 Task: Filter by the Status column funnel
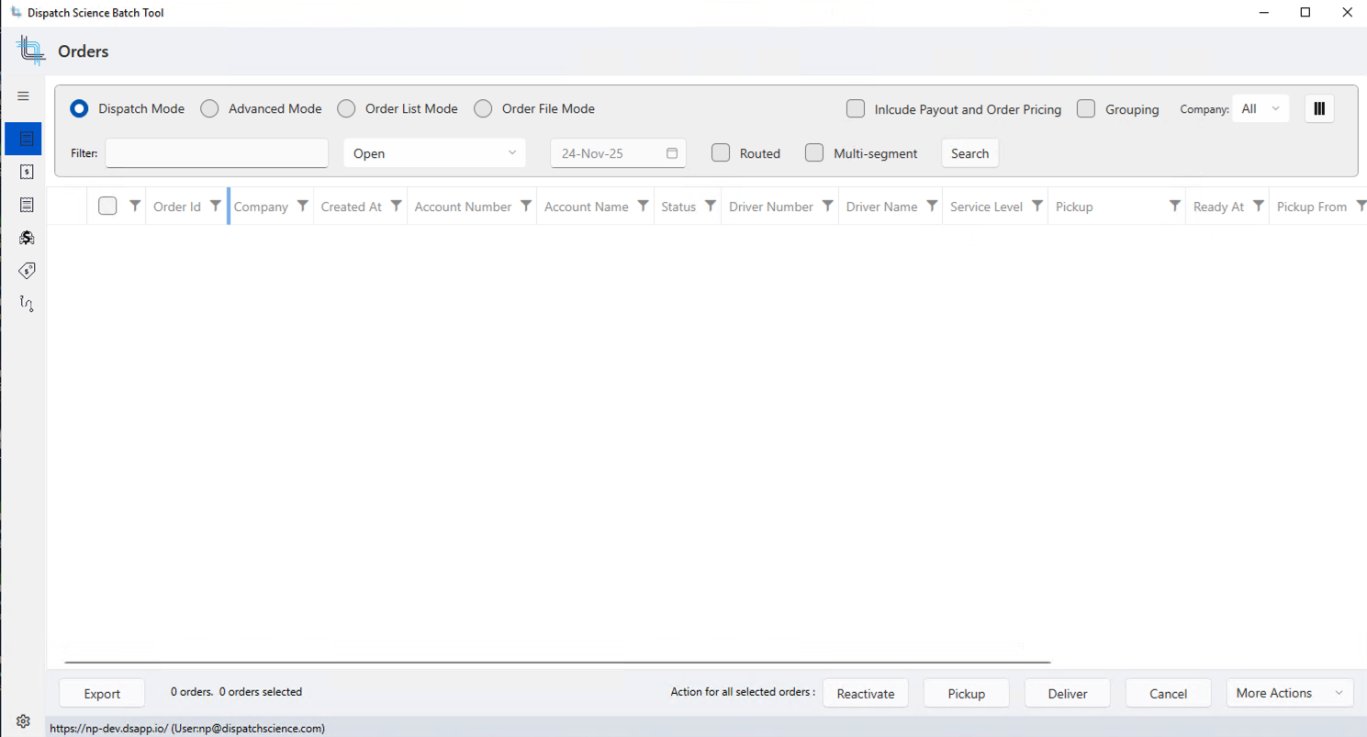pos(711,207)
